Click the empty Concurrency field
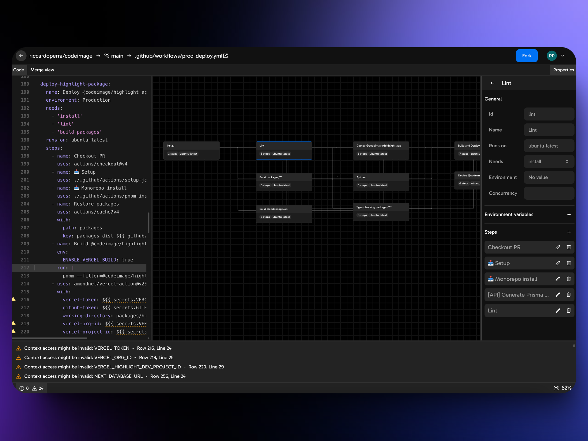The height and width of the screenshot is (441, 588). 549,193
